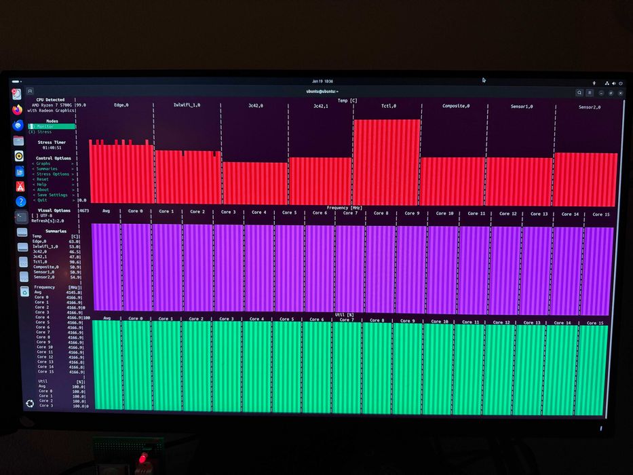Screen dimensions: 633x475
Task: Click the Sensor2,0 graph label
Action: (590, 107)
